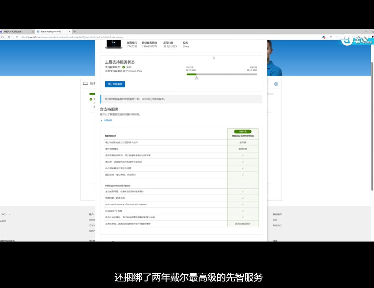374x288 pixels.
Task: Click the main support service status heading
Action: pos(120,62)
